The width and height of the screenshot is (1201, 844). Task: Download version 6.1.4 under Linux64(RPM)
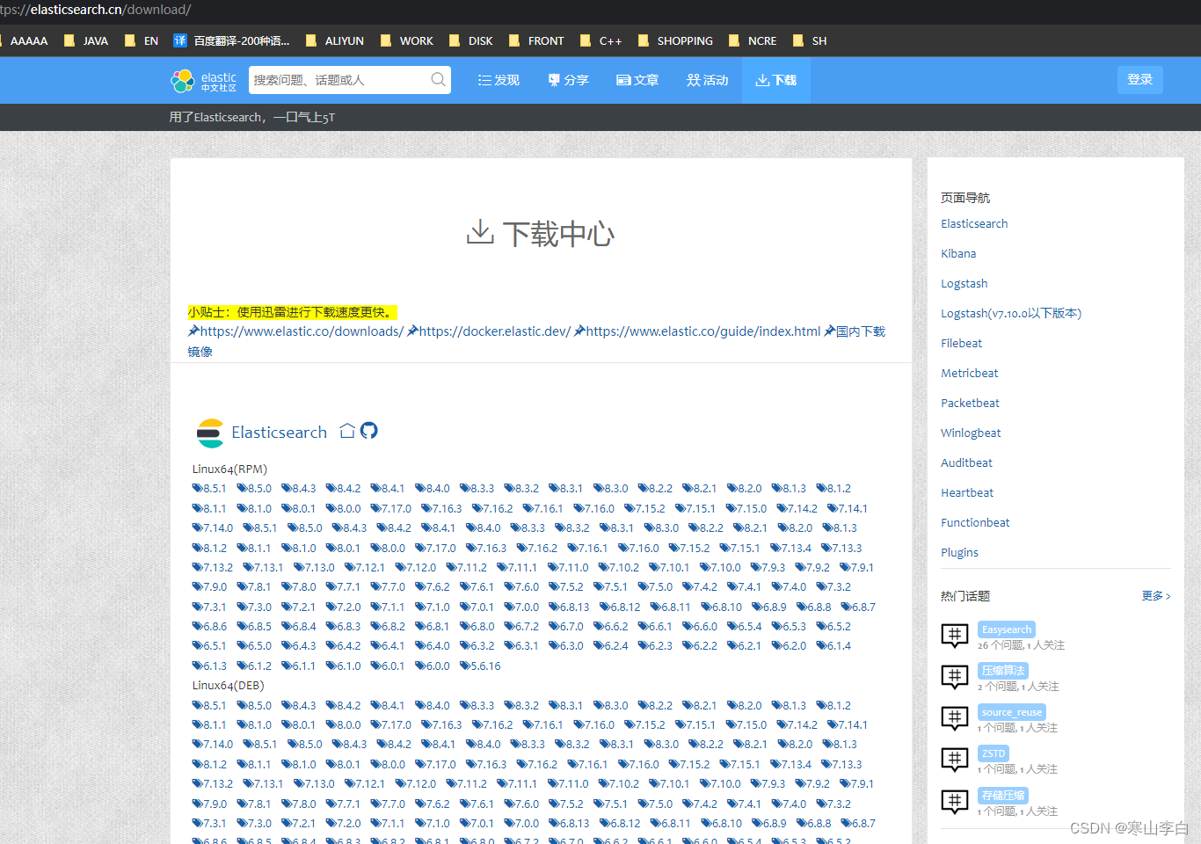[833, 645]
